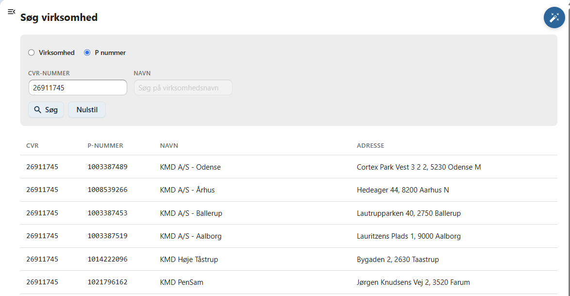The image size is (570, 296).
Task: Click the CVR column header
Action: pos(33,146)
